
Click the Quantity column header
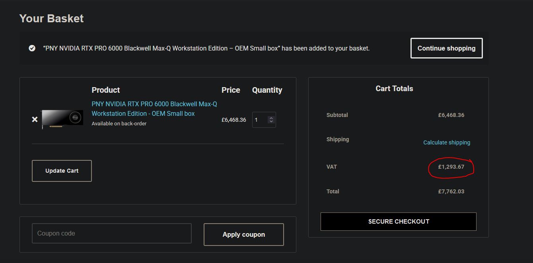click(267, 90)
